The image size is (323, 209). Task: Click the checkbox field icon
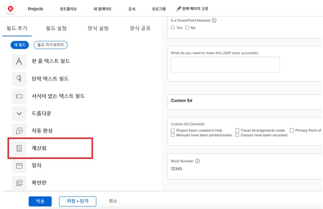tap(19, 183)
